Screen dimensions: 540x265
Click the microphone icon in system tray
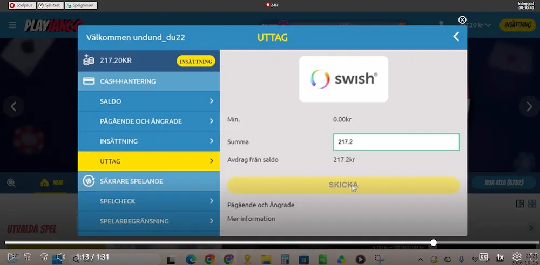(x=462, y=259)
